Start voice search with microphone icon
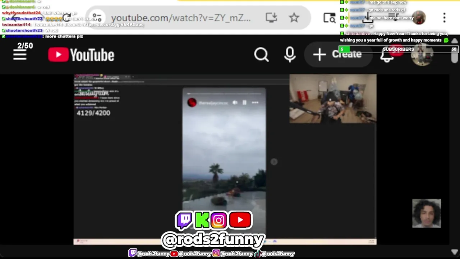Viewport: 460px width, 259px height. pyautogui.click(x=290, y=55)
